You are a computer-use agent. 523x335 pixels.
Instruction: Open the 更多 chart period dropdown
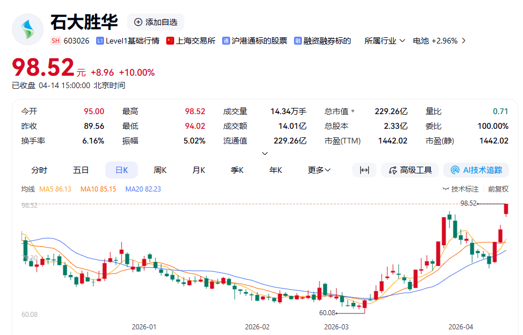coord(319,170)
